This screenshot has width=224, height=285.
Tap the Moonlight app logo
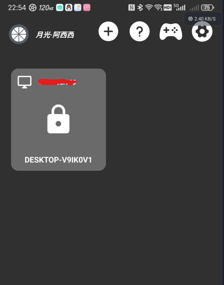19,34
